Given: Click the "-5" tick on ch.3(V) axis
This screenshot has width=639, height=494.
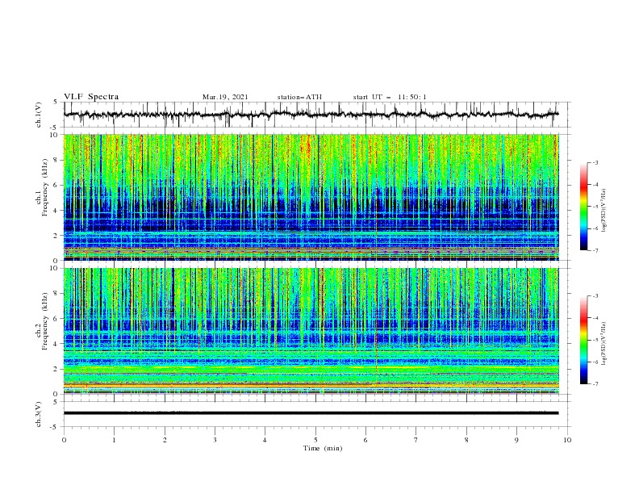Looking at the screenshot, I should pos(55,427).
